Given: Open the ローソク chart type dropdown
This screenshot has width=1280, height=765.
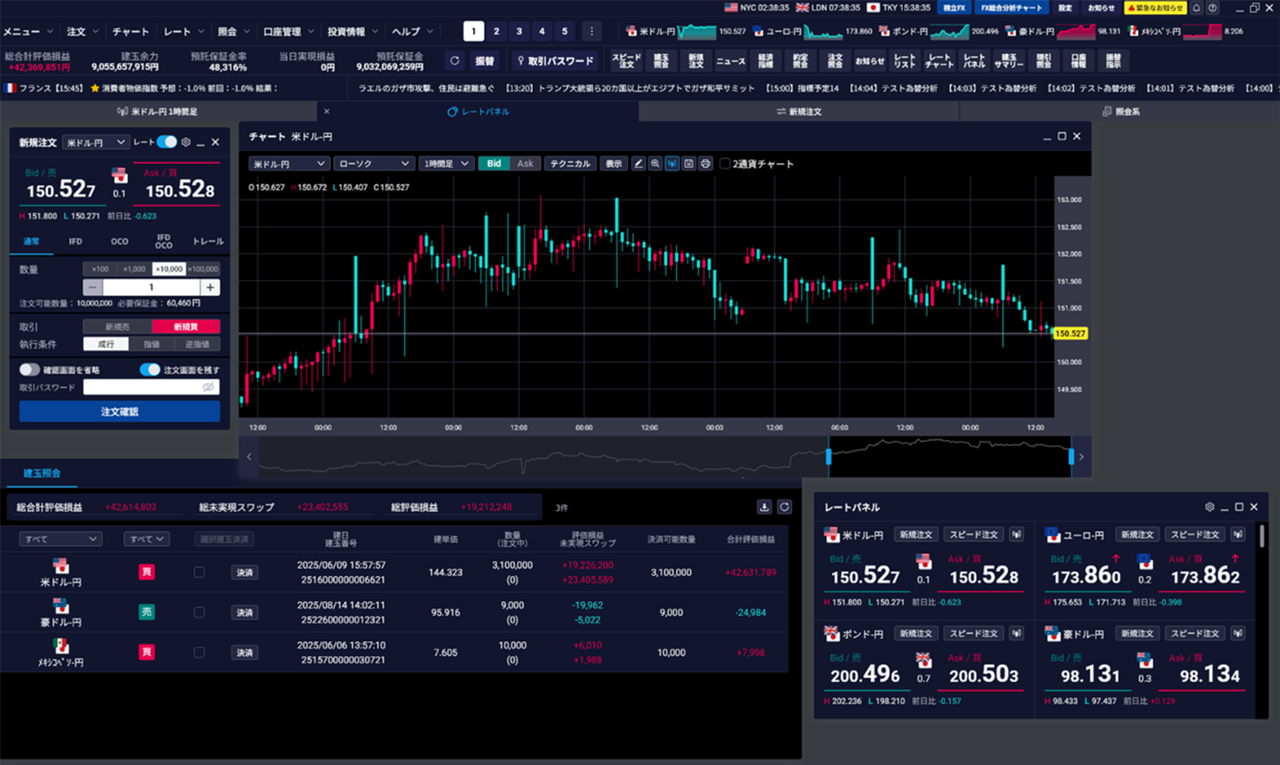Looking at the screenshot, I should [373, 163].
